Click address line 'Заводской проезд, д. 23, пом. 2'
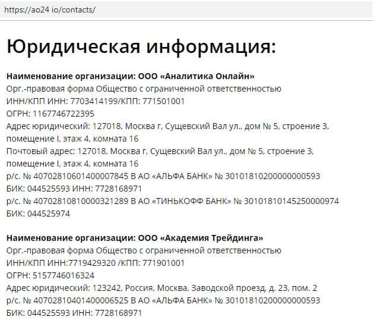This screenshot has width=374, height=320. pyautogui.click(x=161, y=288)
